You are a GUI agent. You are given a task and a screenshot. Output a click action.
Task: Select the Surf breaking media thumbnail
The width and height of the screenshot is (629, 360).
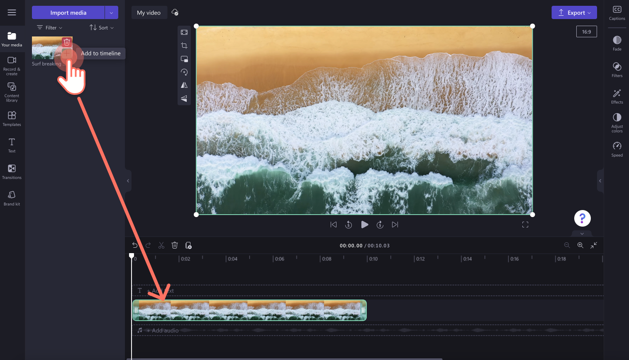[52, 48]
